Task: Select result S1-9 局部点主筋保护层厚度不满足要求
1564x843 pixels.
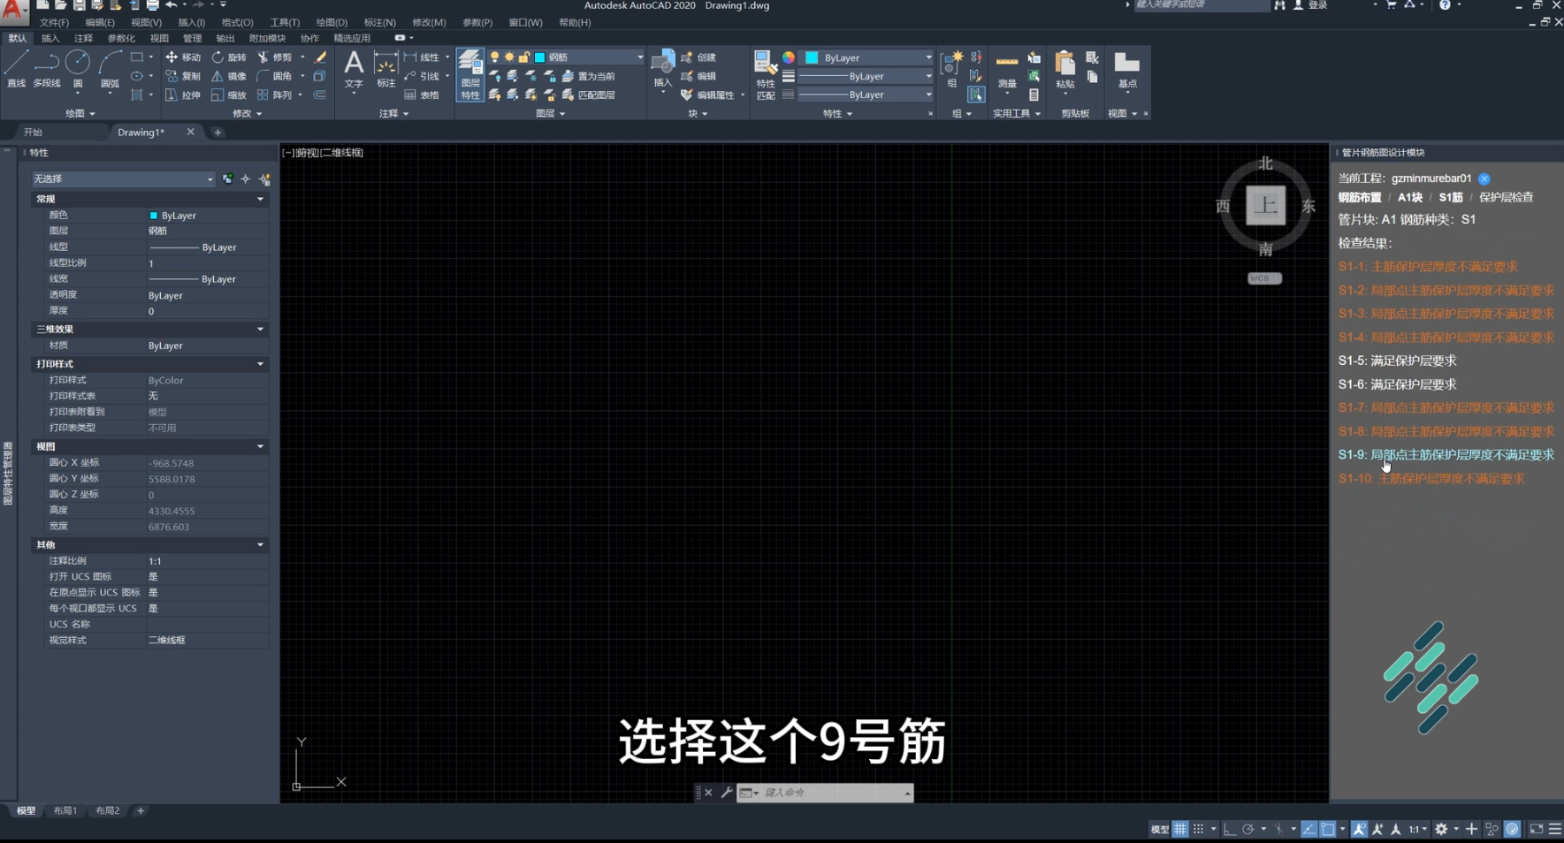Action: point(1446,455)
